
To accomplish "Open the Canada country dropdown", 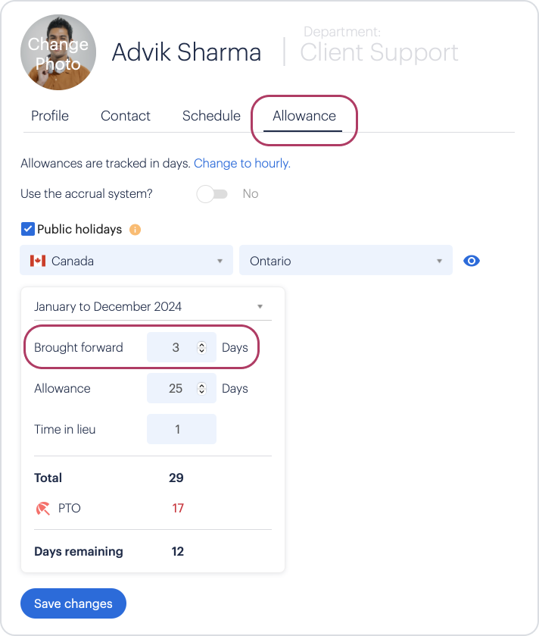I will [126, 261].
